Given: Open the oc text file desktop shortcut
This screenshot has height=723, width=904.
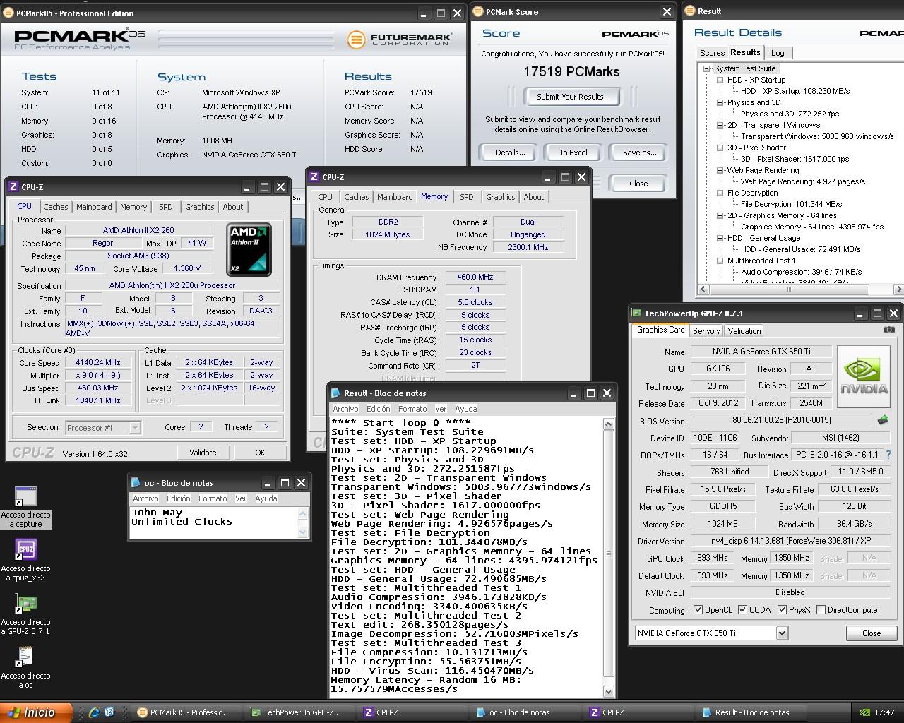Looking at the screenshot, I should coord(25,657).
